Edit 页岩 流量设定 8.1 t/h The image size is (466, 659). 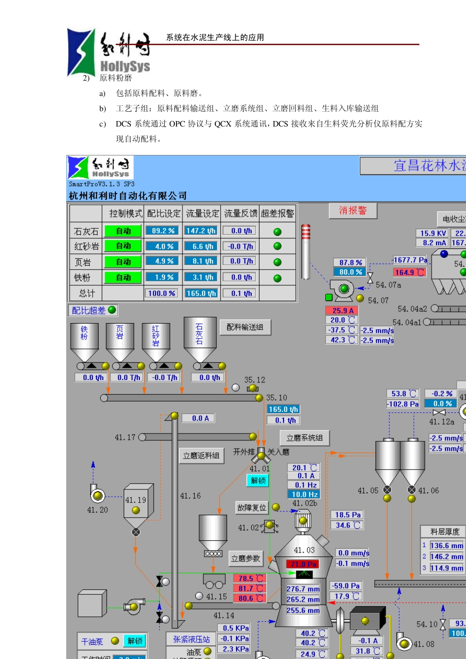(x=201, y=261)
